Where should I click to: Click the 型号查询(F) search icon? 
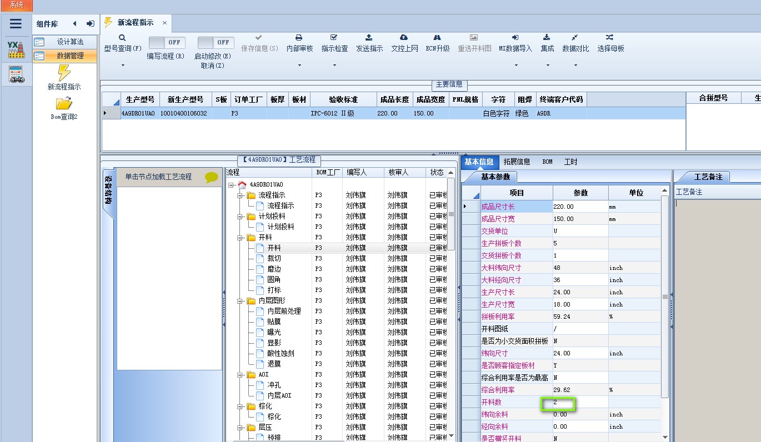[x=122, y=38]
